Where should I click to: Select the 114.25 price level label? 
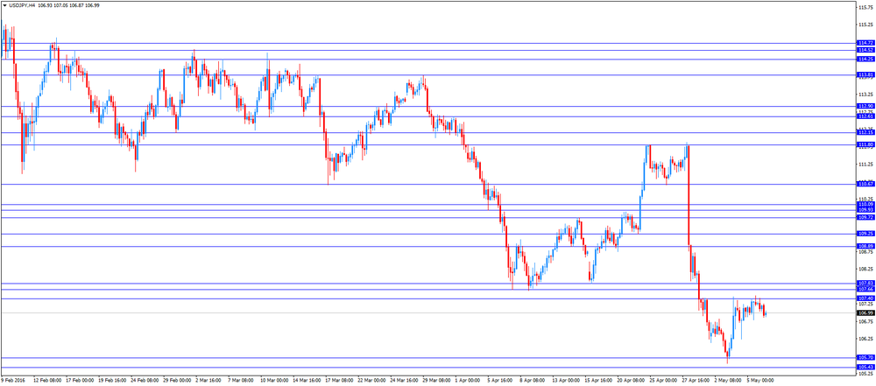pyautogui.click(x=865, y=60)
